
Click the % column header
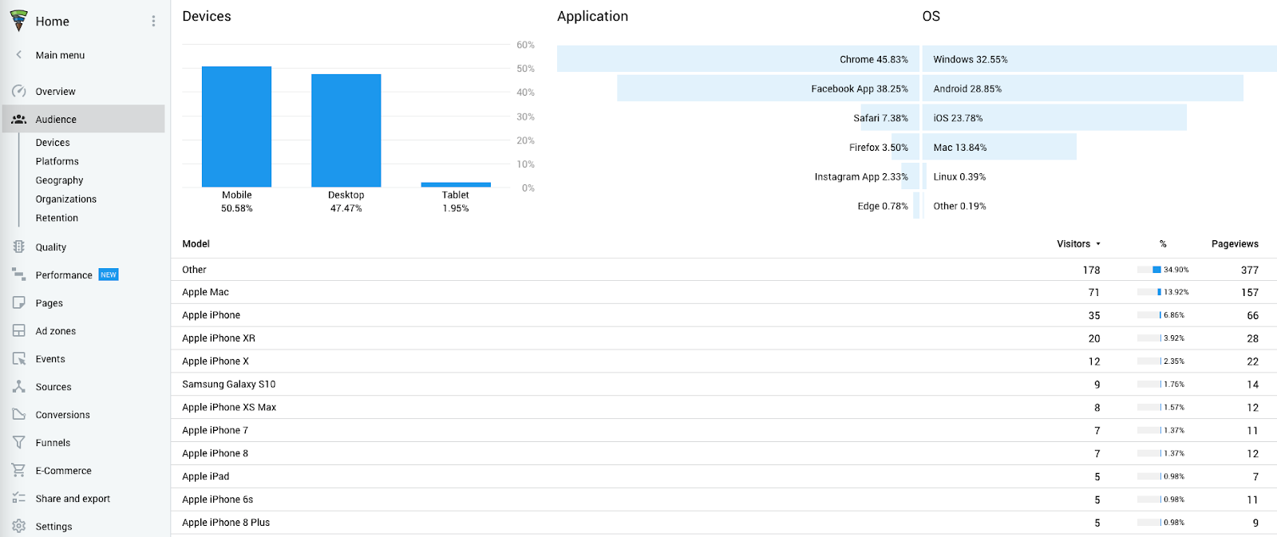pyautogui.click(x=1163, y=244)
